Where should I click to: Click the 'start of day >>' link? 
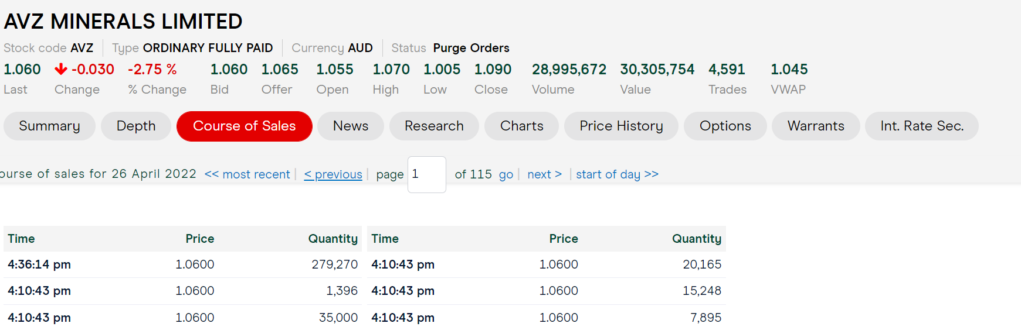coord(618,174)
